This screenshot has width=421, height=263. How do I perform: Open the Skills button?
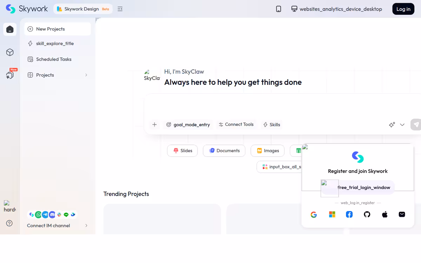(x=272, y=124)
